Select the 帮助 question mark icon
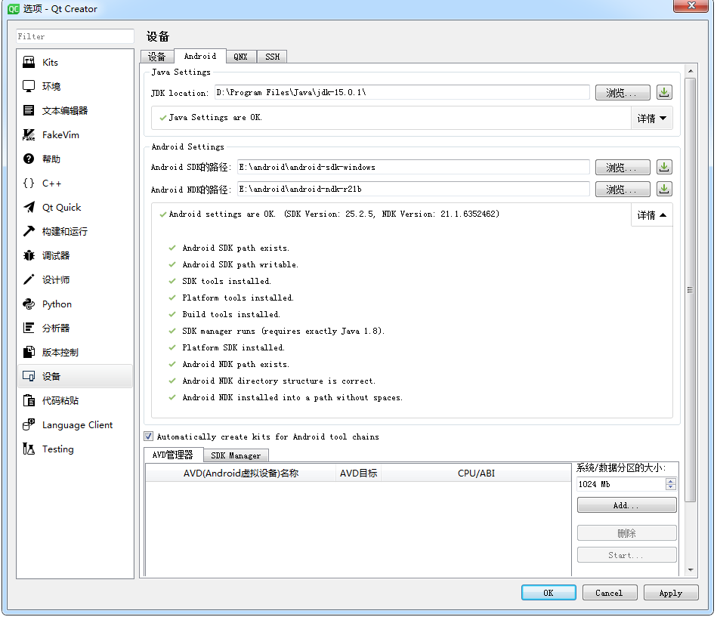Image resolution: width=717 pixels, height=620 pixels. click(x=29, y=159)
